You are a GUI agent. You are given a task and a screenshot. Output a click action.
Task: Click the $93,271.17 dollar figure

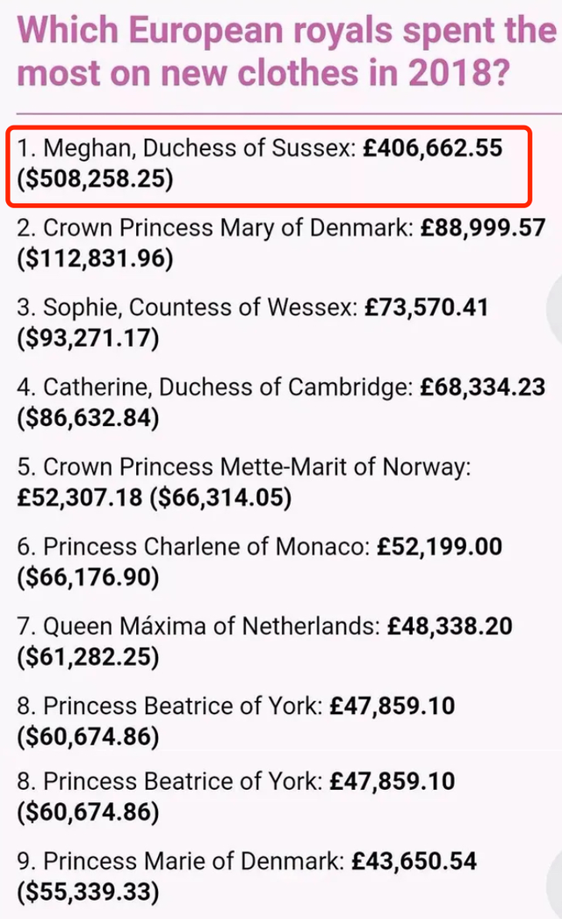click(88, 339)
